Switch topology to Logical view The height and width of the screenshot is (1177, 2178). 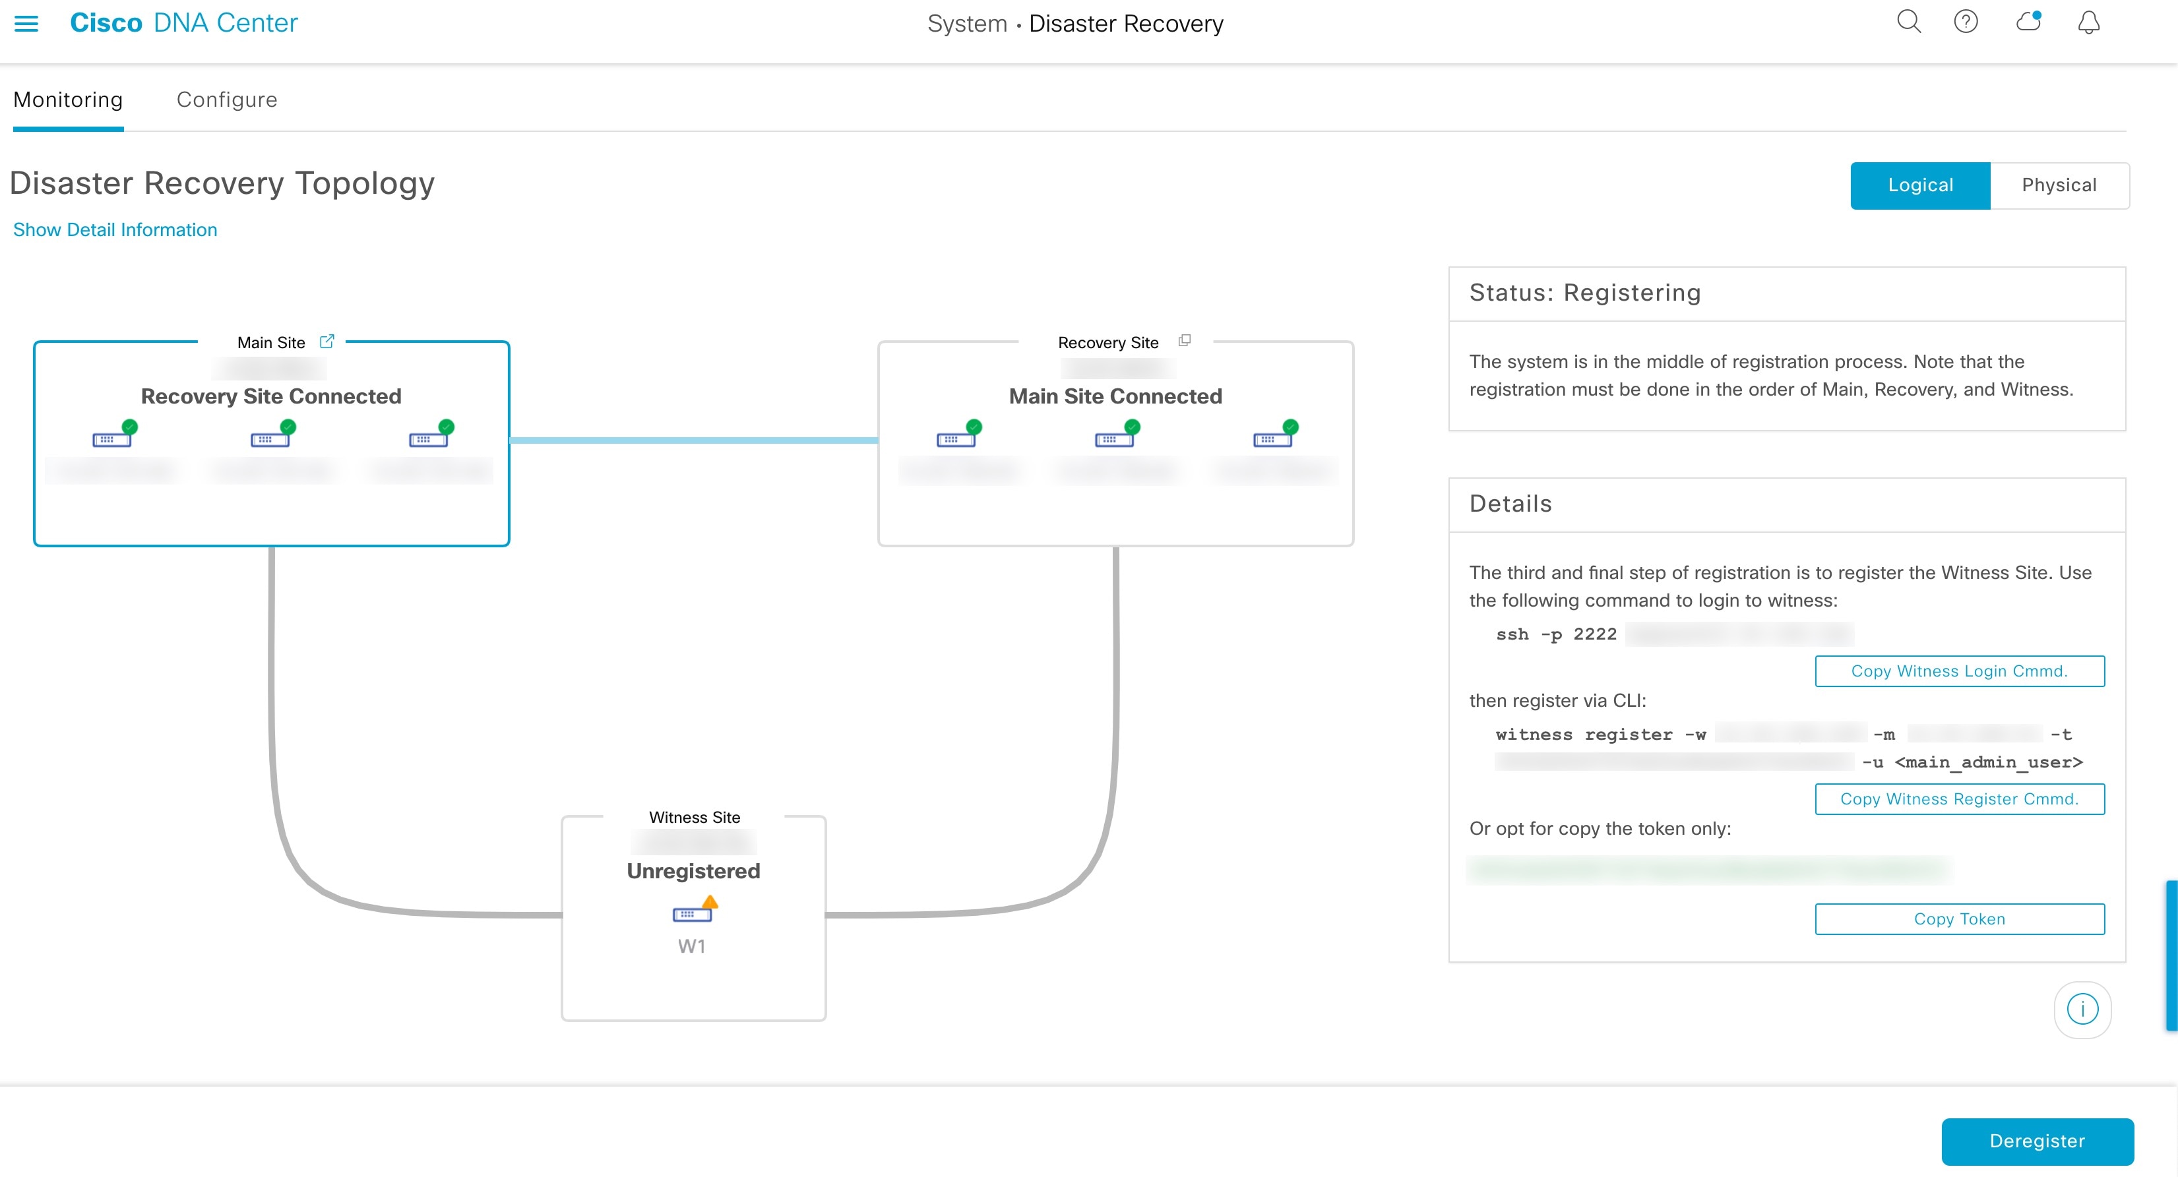(x=1920, y=185)
